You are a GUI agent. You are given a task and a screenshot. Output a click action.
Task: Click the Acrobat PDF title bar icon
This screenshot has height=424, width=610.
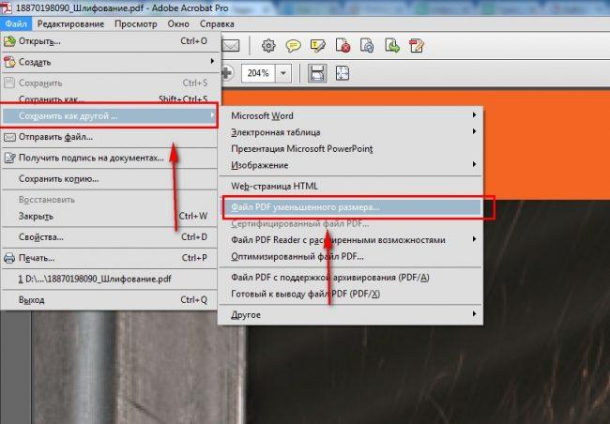point(7,8)
